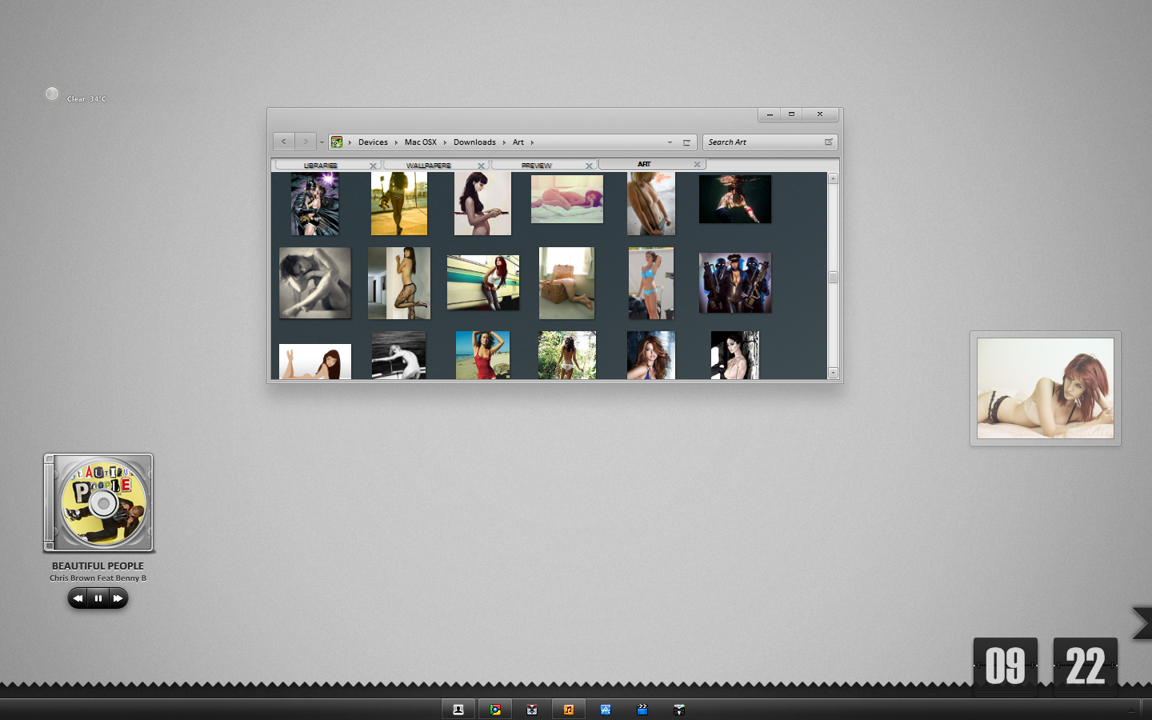Viewport: 1152px width, 720px height.
Task: Open the address bar previous locations dropdown
Action: tap(670, 142)
